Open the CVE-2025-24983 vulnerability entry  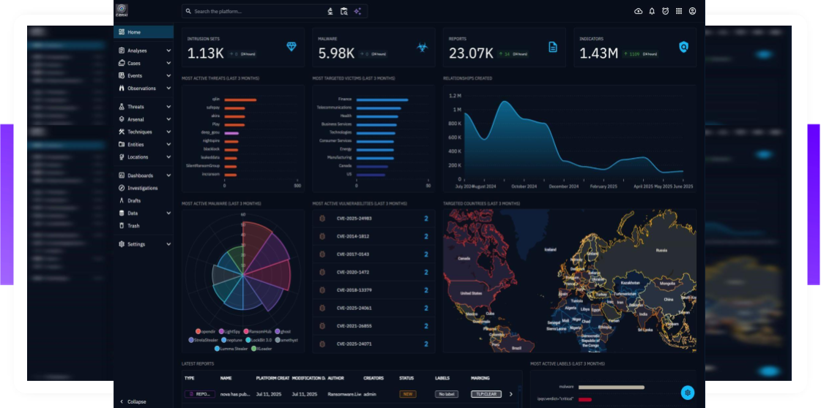pos(354,218)
